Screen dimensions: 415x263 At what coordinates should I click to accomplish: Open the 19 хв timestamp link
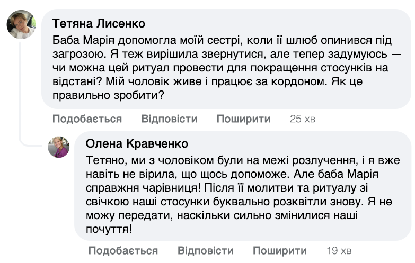(339, 250)
